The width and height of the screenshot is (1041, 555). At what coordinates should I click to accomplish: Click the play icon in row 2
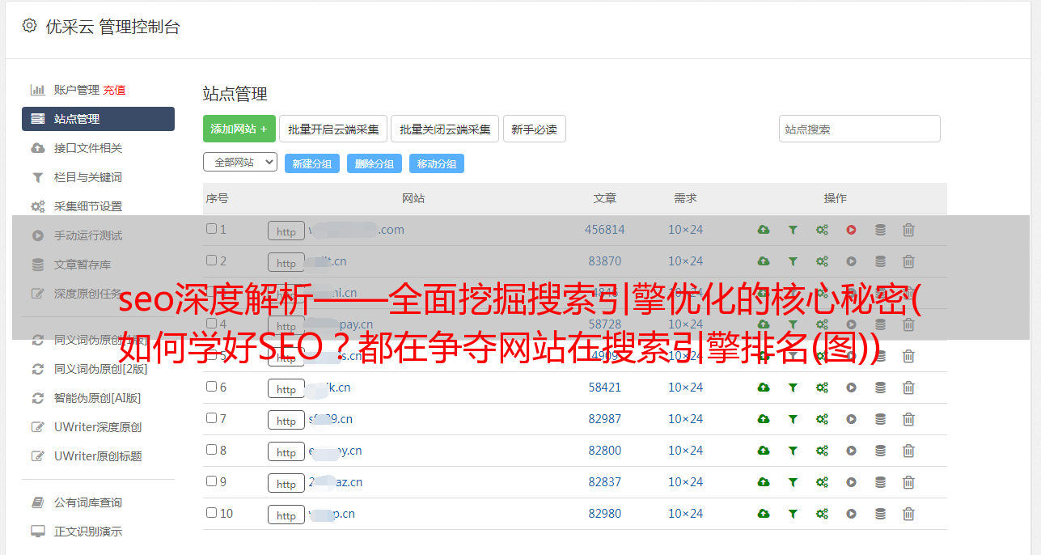click(x=851, y=261)
